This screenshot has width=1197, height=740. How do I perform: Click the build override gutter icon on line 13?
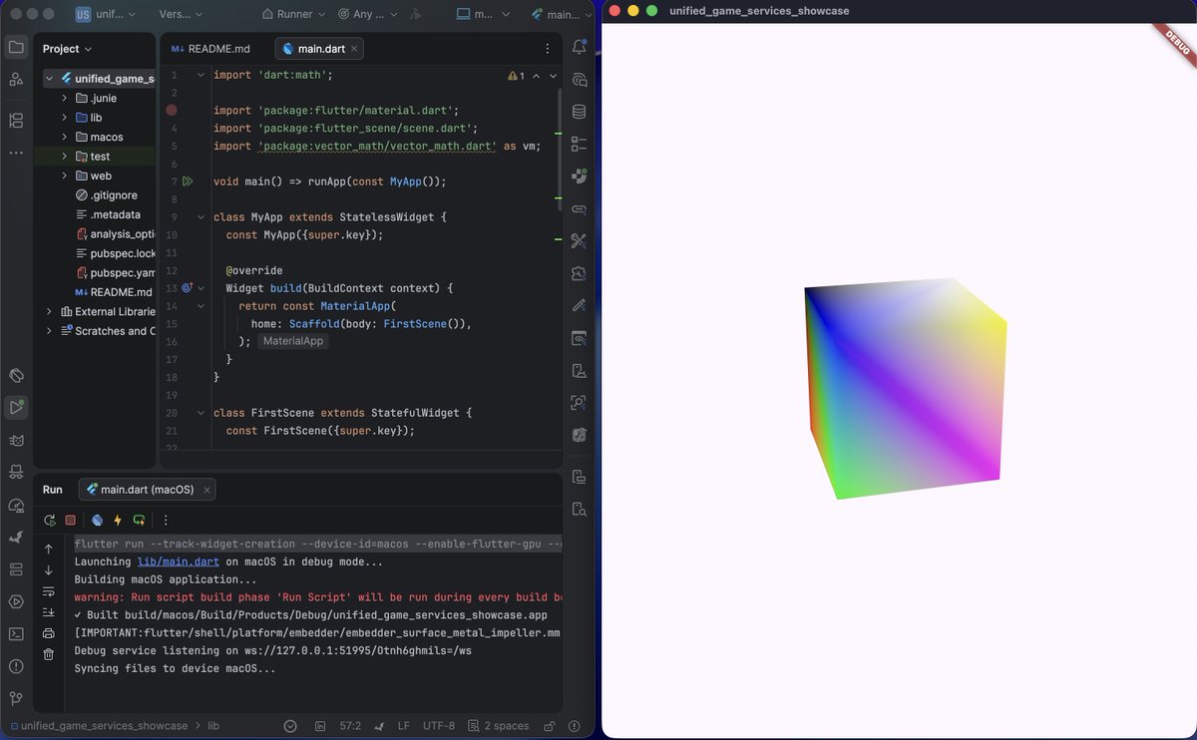187,288
